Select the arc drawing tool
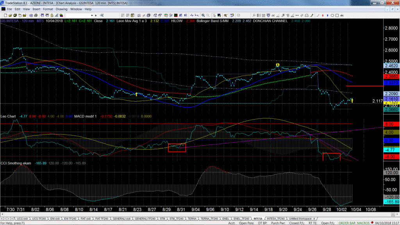This screenshot has height=225, width=400. [x=307, y=15]
